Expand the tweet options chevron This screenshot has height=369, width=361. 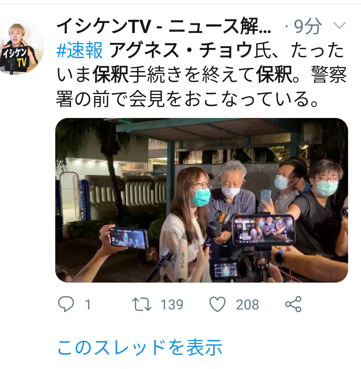(x=339, y=25)
